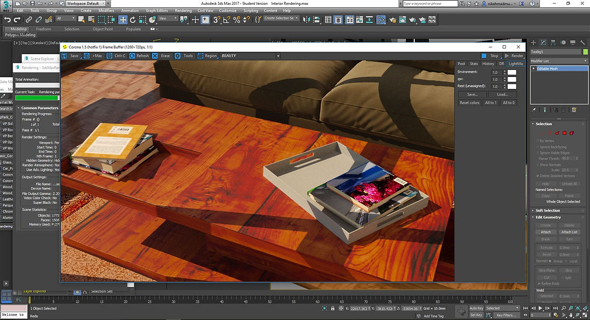The image size is (590, 320).
Task: Click the object color swatch beside name field
Action: pyautogui.click(x=585, y=52)
